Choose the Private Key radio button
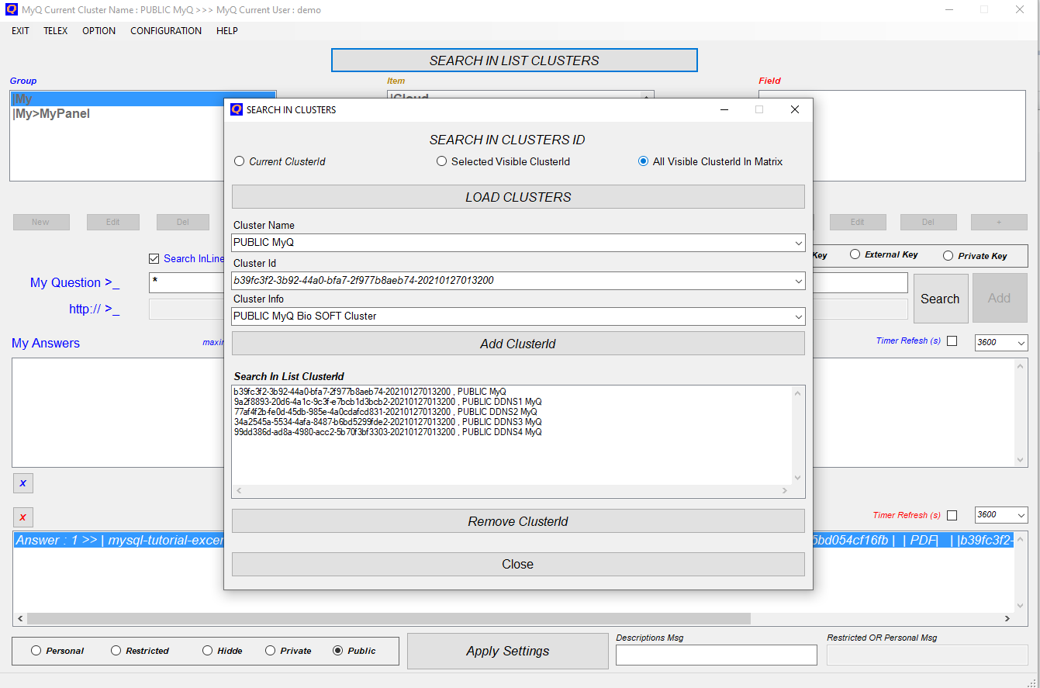 (948, 255)
